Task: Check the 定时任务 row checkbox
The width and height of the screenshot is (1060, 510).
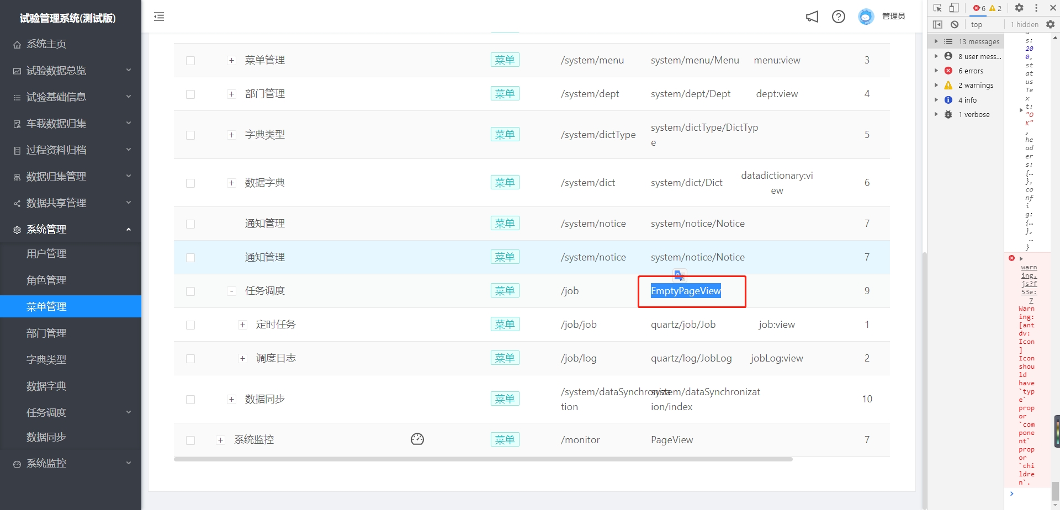Action: tap(190, 325)
